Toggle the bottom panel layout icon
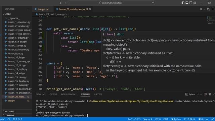 187,3
